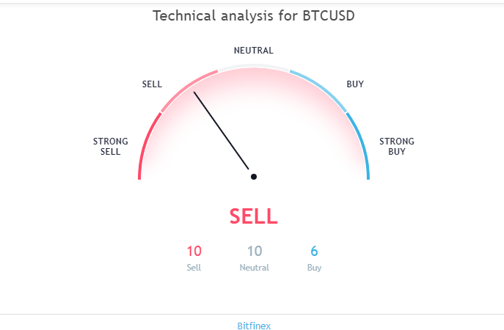Click the STRONG SELL gauge label
This screenshot has height=330, width=504.
[111, 146]
